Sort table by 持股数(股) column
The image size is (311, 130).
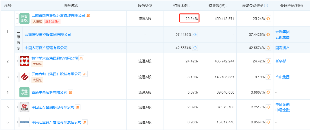218,6
